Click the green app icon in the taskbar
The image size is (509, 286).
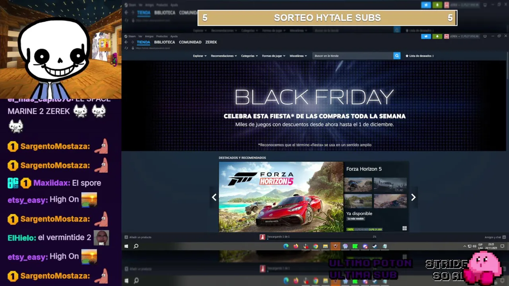[x=355, y=246]
